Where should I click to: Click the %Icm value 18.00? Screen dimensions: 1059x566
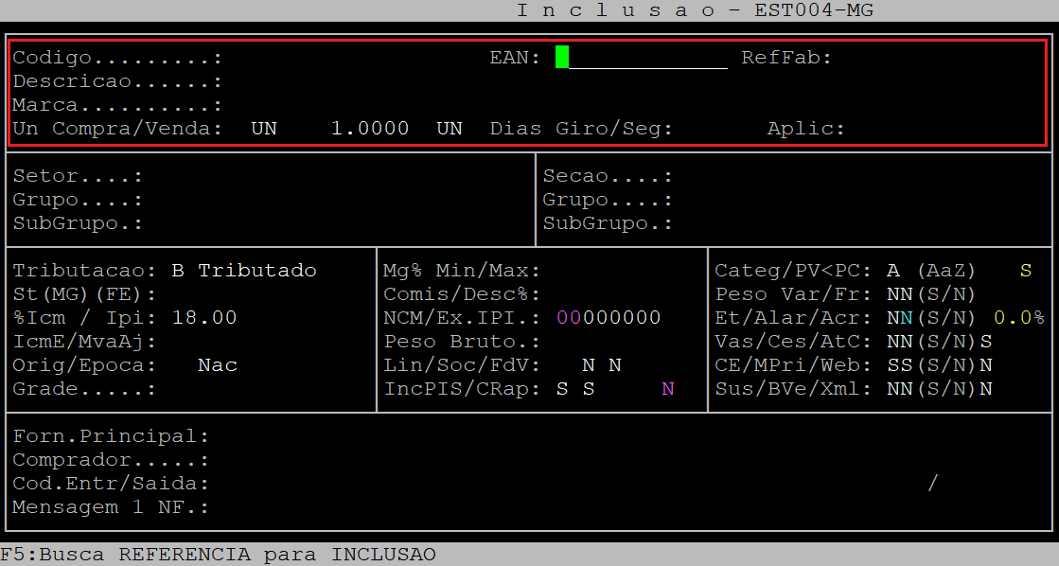click(x=203, y=318)
